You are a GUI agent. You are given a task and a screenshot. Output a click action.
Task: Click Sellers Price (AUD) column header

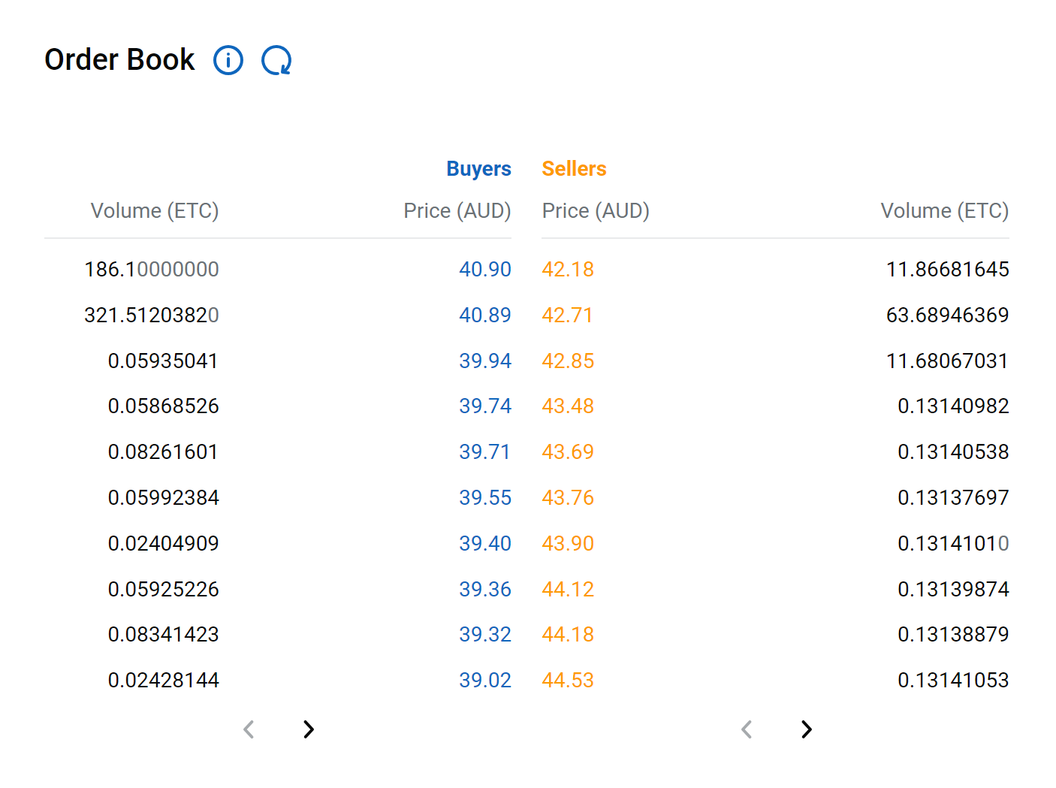pyautogui.click(x=596, y=211)
